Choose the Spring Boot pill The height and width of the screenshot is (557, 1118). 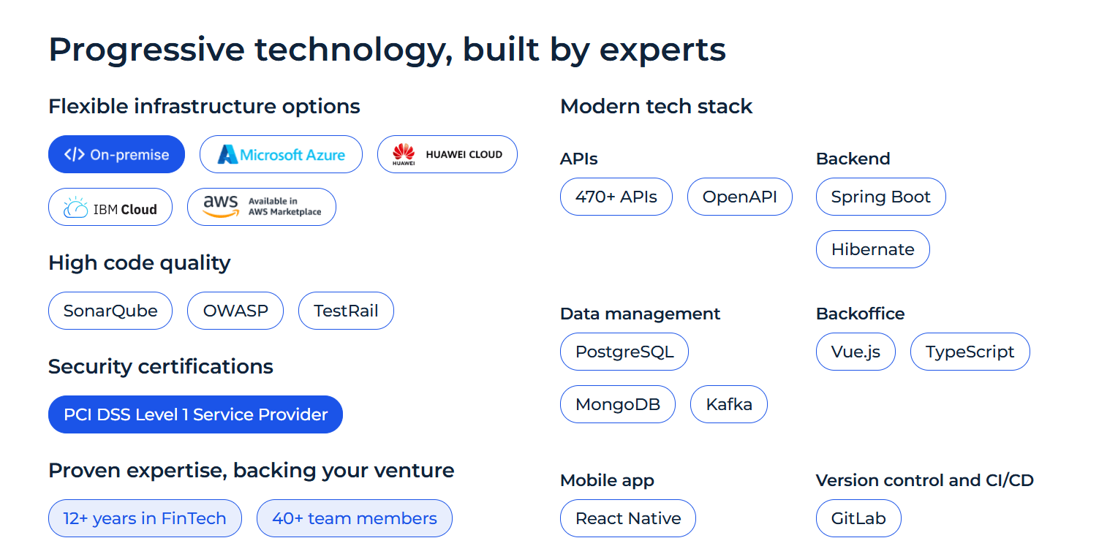point(881,197)
